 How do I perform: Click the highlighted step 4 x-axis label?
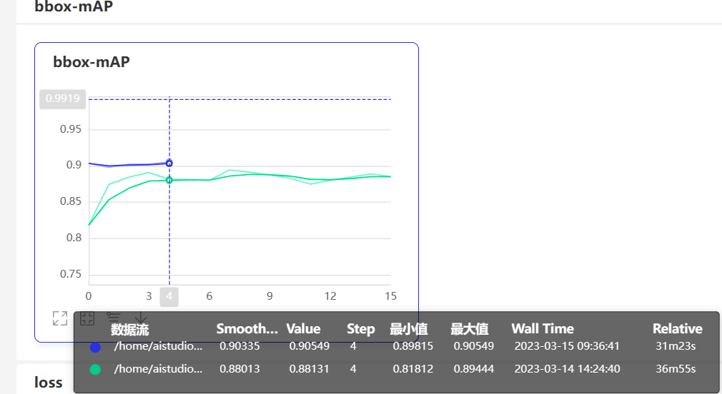[169, 296]
